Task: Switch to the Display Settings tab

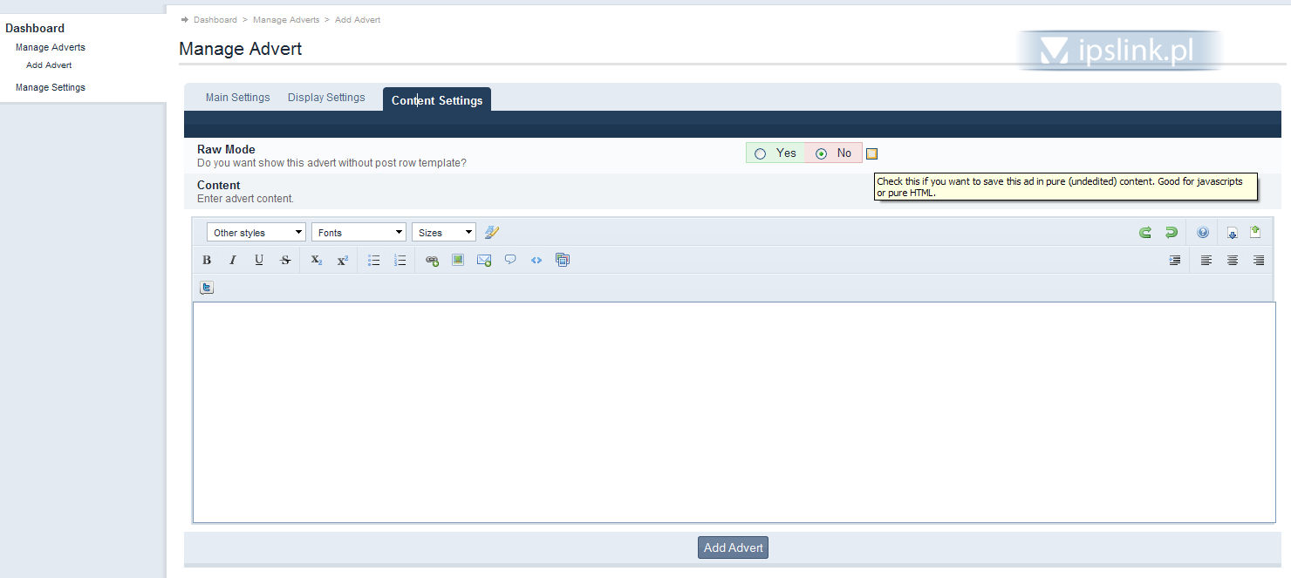Action: point(326,98)
